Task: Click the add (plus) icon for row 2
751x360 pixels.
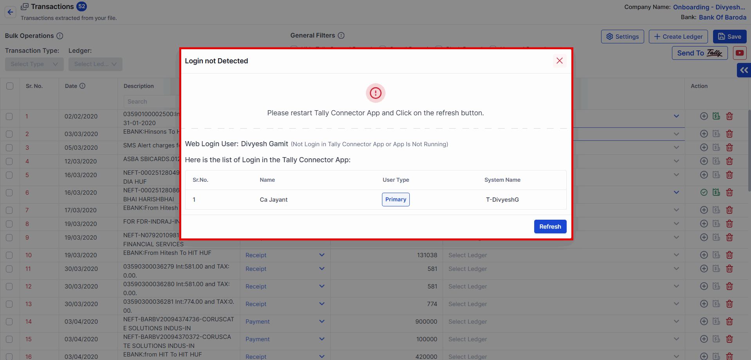Action: [x=704, y=134]
